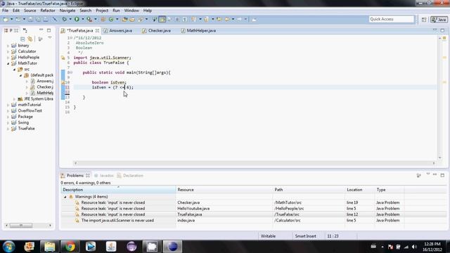Click the green Run button in toolbar
Screen dimensions: 450x253
[x=77, y=19]
